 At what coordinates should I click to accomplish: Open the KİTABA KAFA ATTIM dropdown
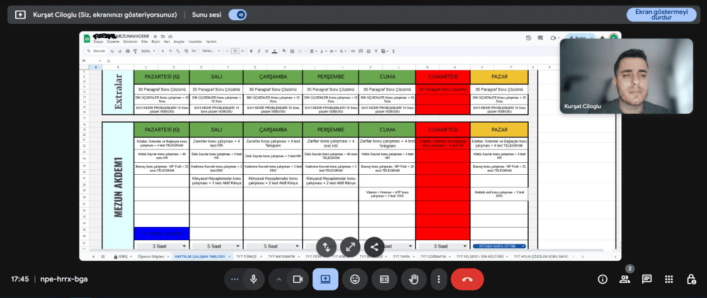pos(499,246)
